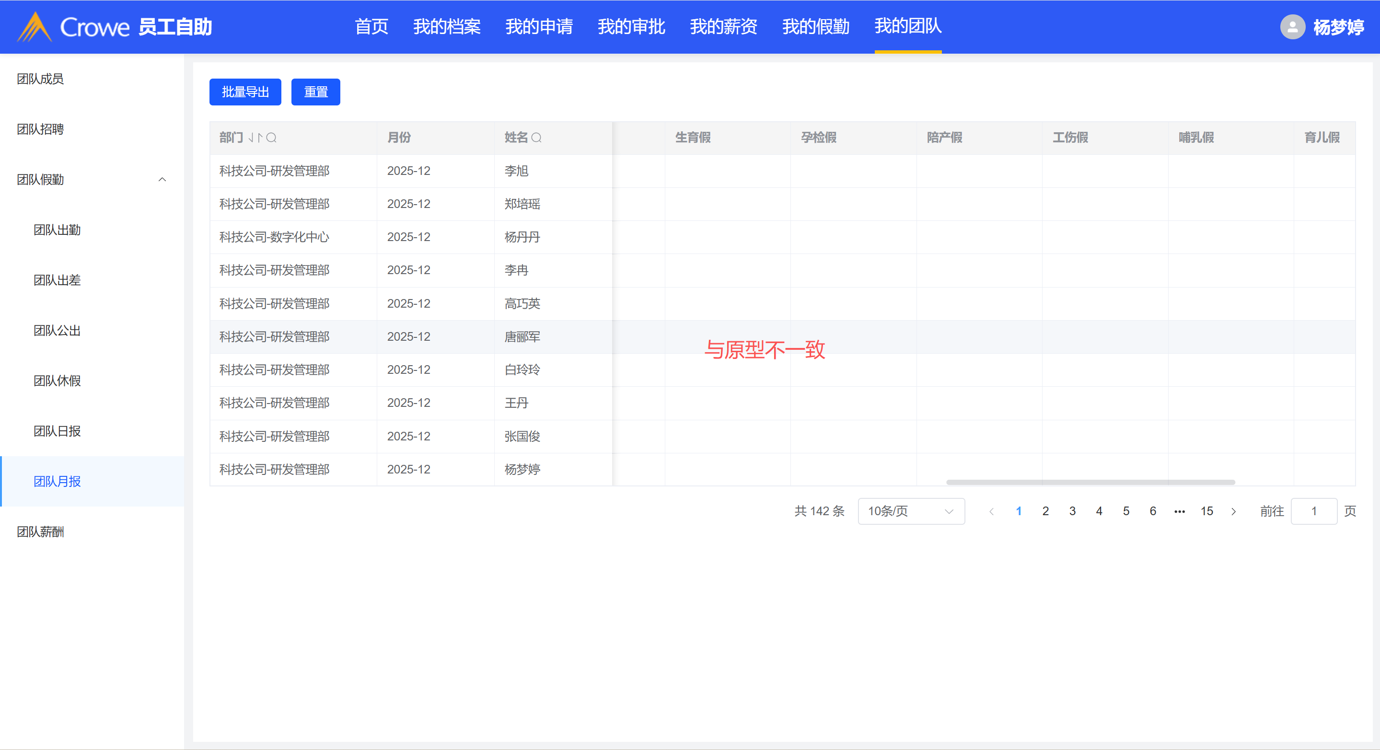
Task: Click the horizontal table scrollbar
Action: point(1090,482)
